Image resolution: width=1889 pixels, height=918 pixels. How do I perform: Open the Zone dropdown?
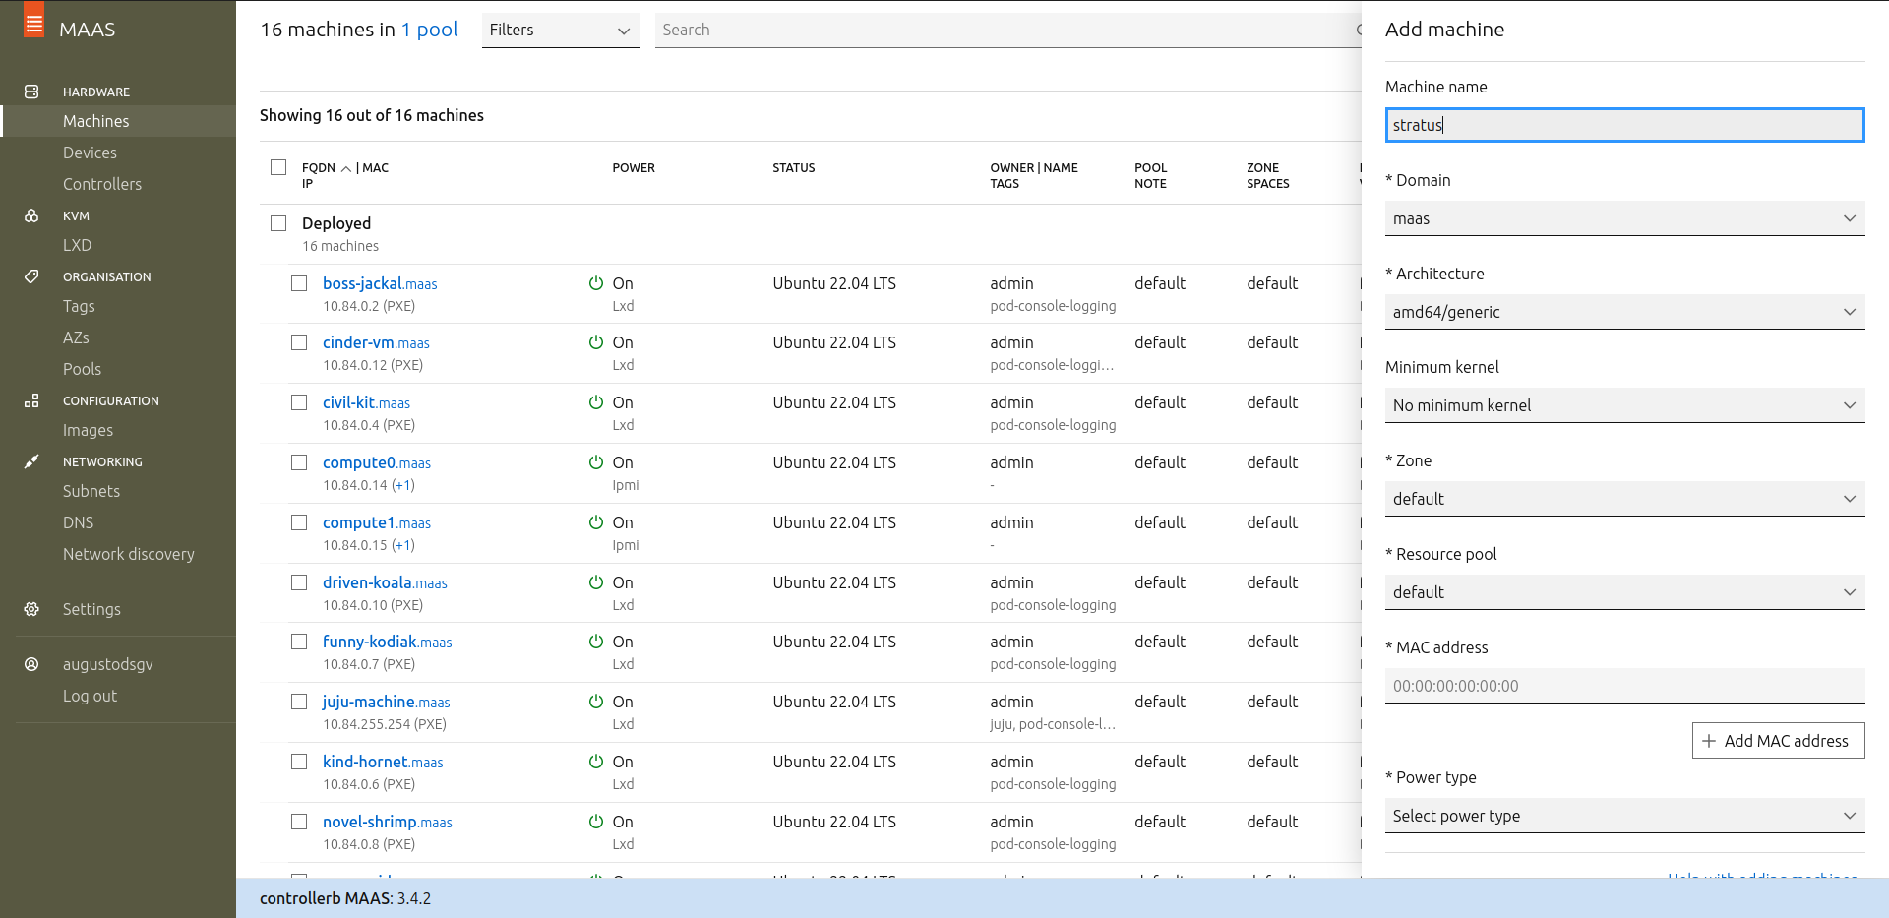pyautogui.click(x=1624, y=499)
